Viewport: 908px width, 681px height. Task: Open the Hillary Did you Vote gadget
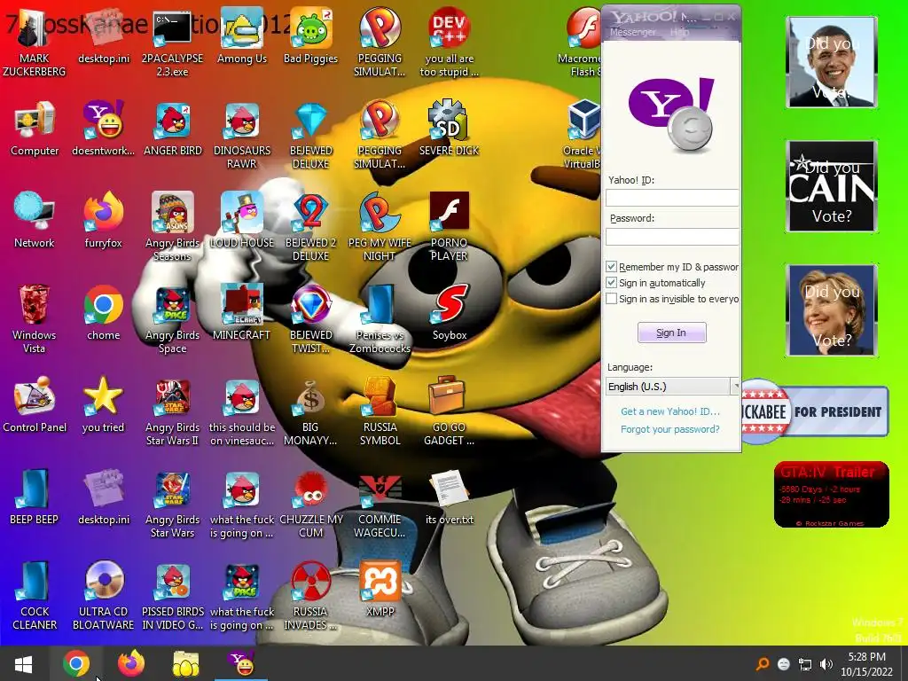[832, 310]
